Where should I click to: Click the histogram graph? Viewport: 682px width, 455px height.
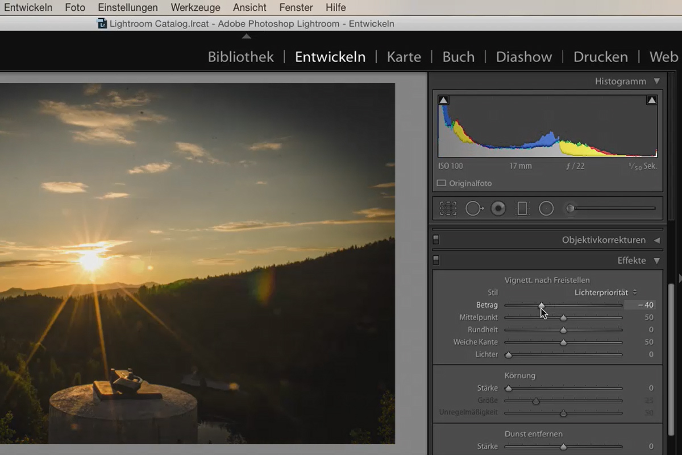548,126
